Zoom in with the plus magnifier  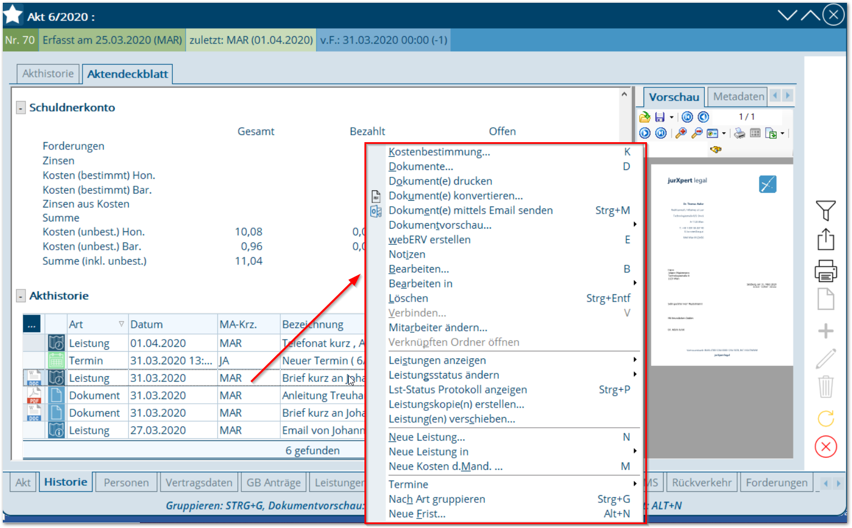pyautogui.click(x=681, y=133)
